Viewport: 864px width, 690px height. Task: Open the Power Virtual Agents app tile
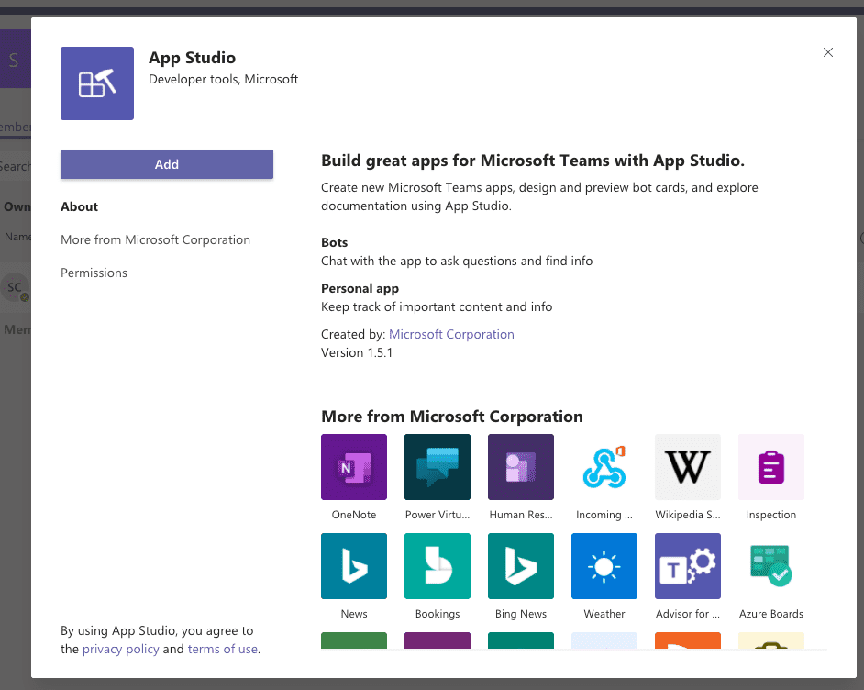point(438,467)
